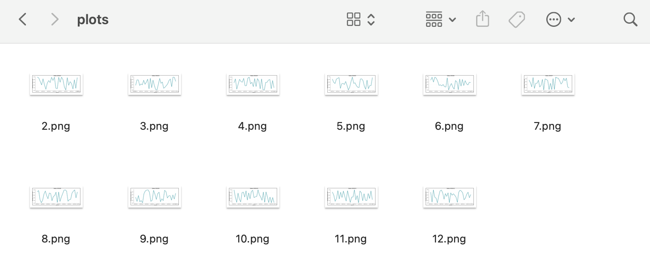650x272 pixels.
Task: Click the Search magnifier icon
Action: [x=630, y=20]
